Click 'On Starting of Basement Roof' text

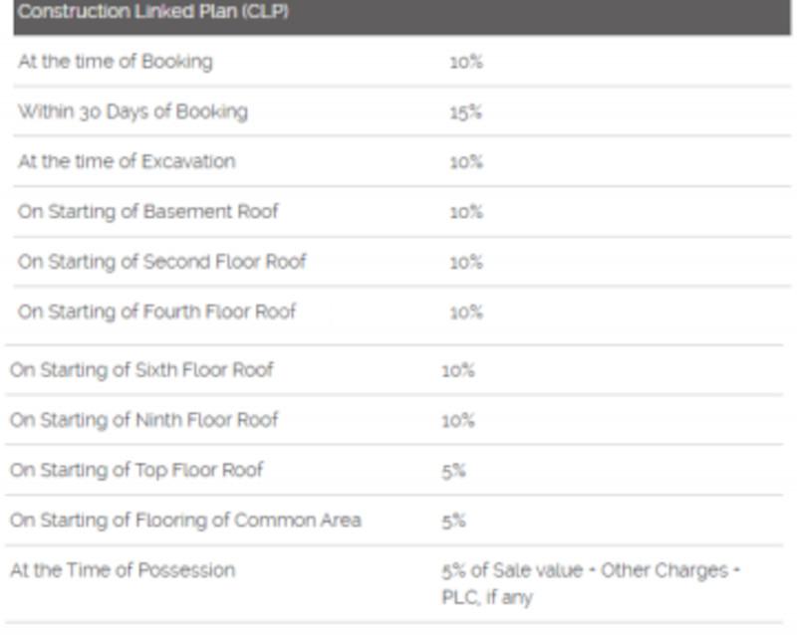tap(147, 212)
